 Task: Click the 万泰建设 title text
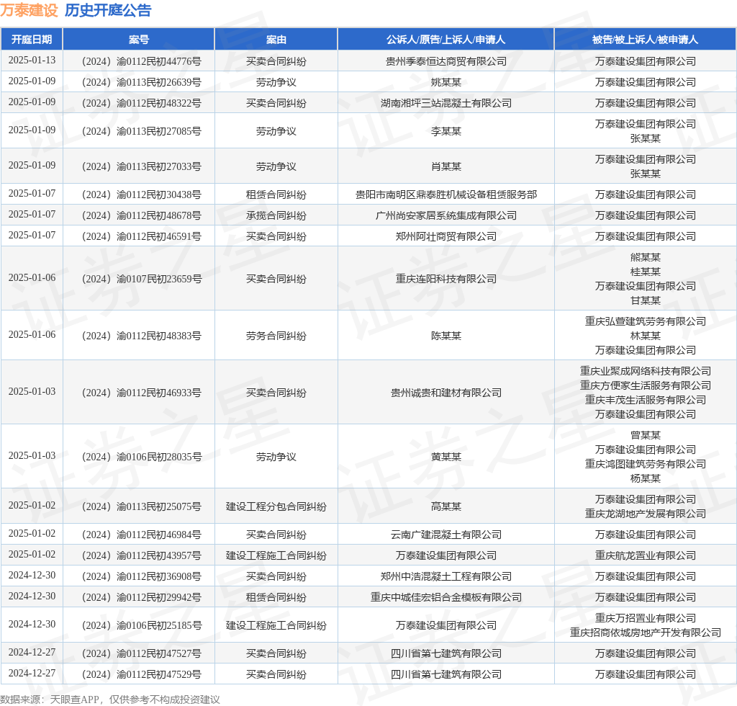(29, 10)
